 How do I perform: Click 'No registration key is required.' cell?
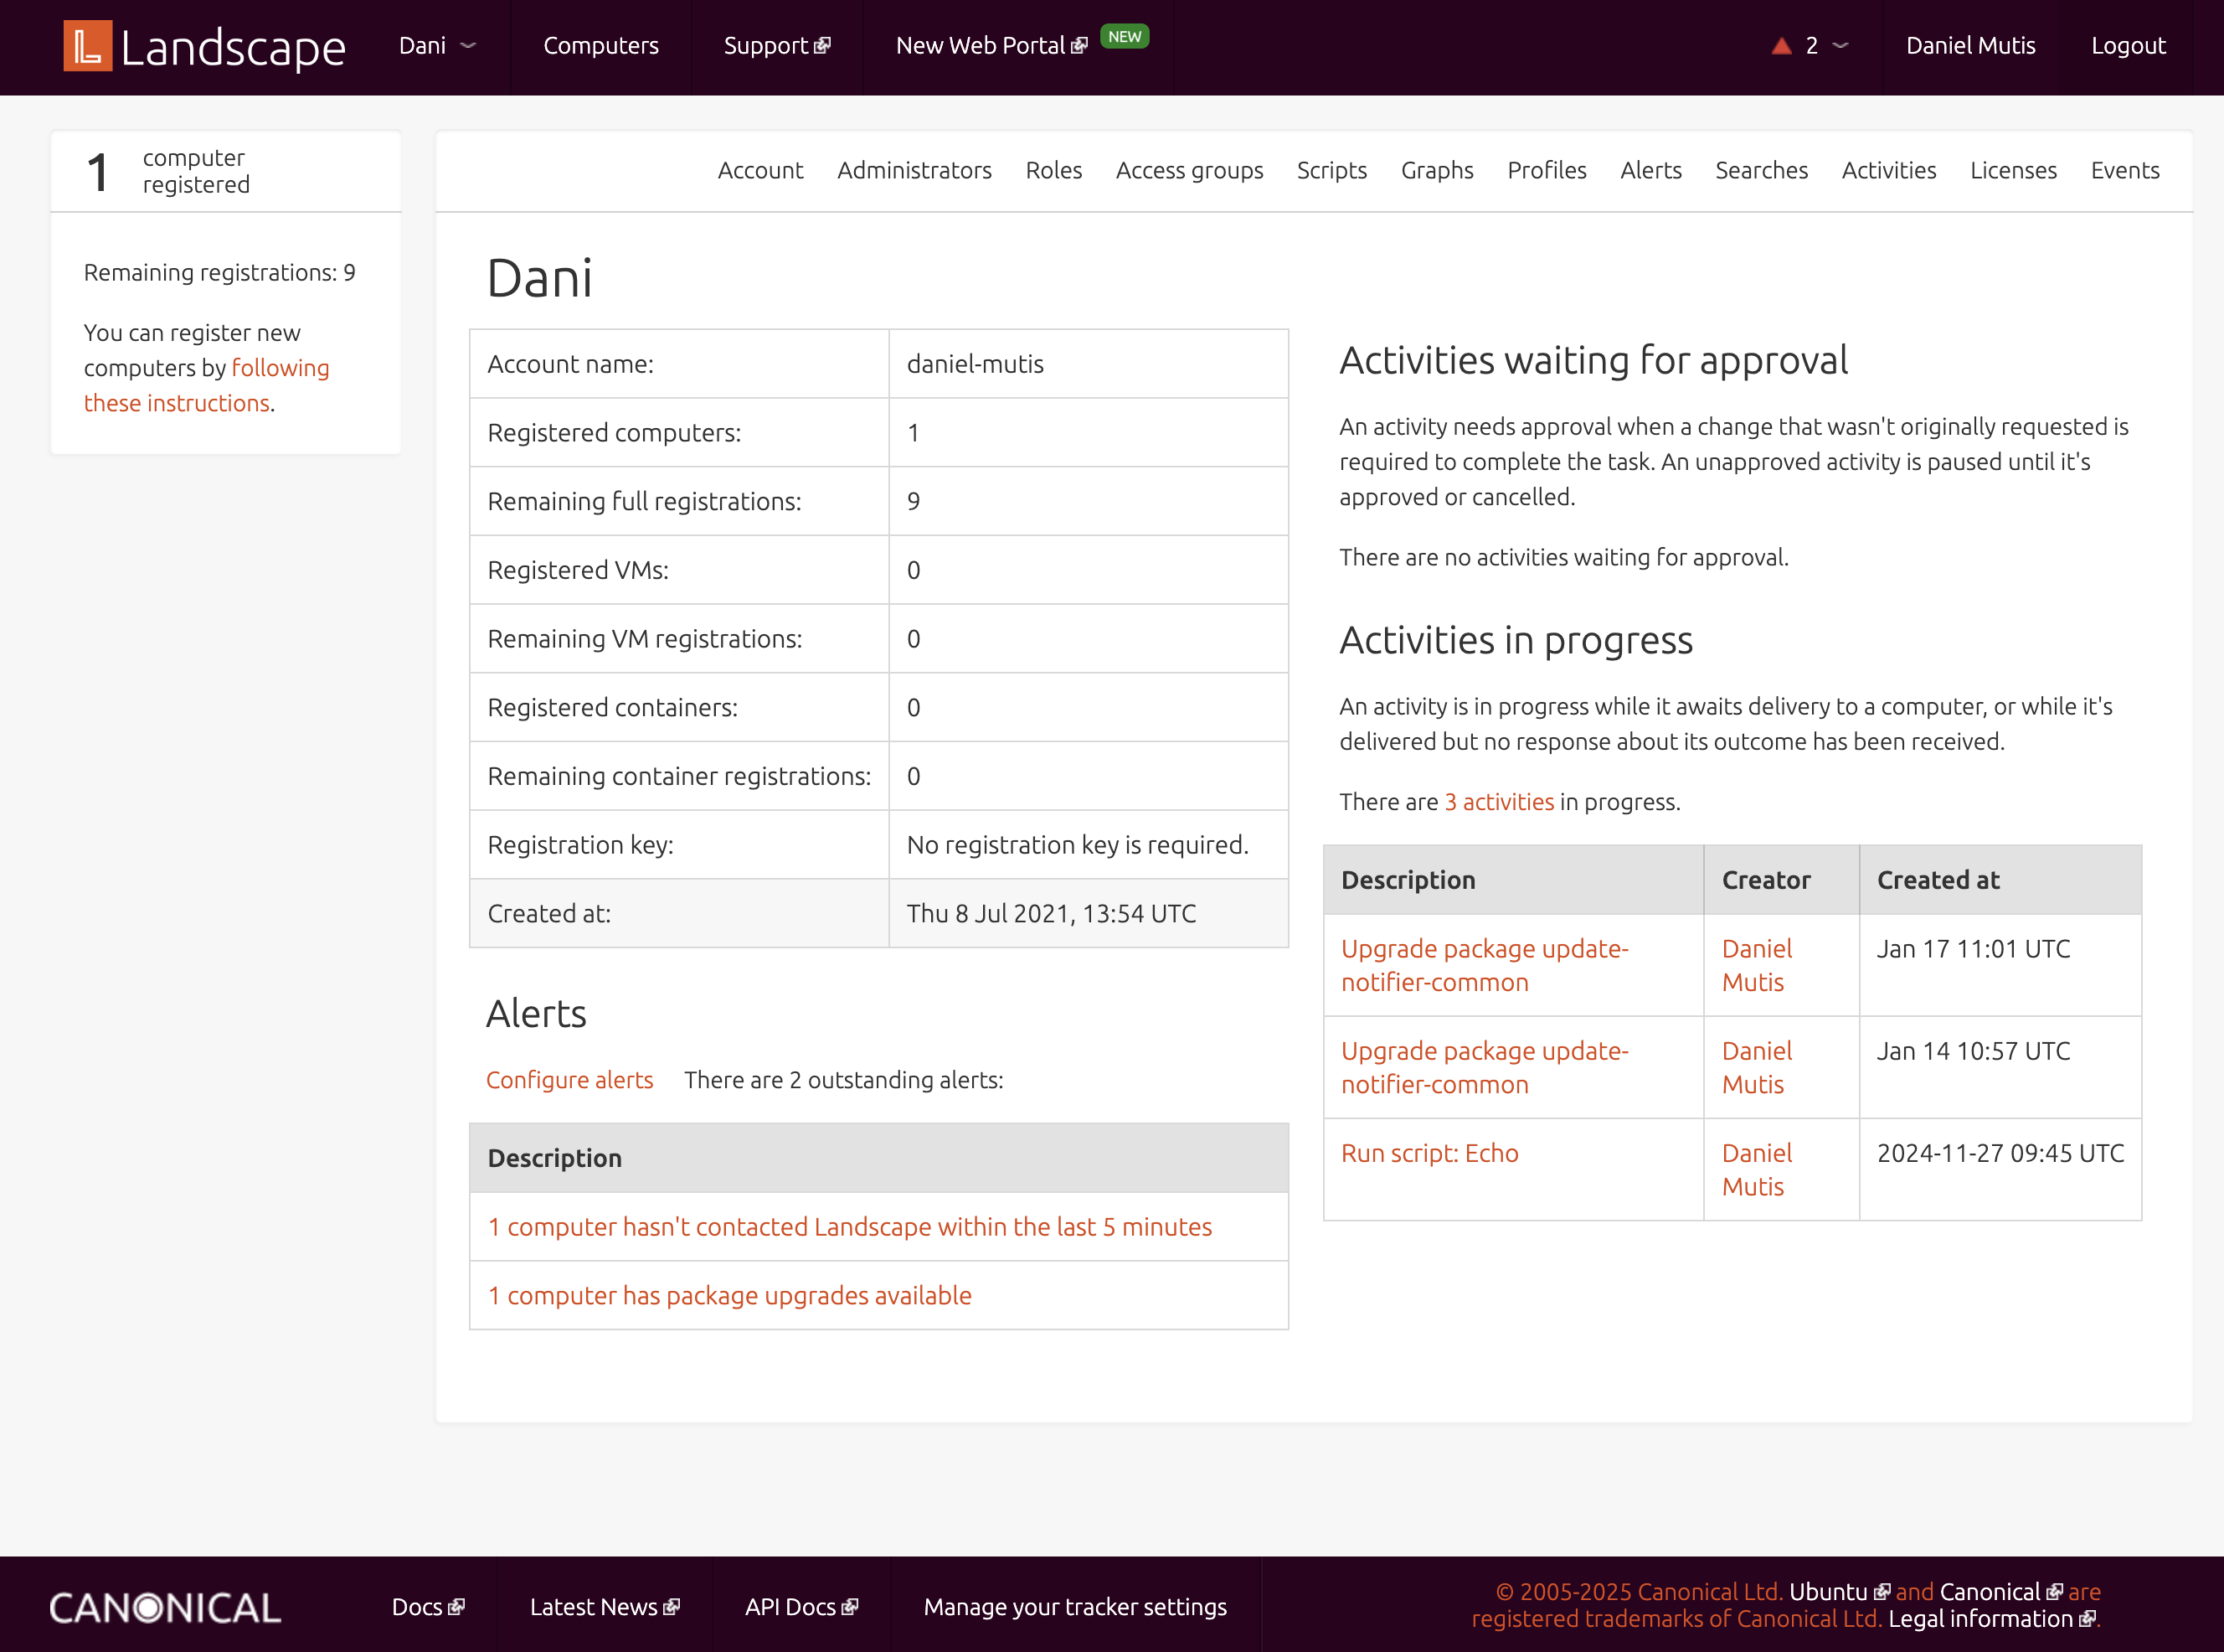[x=1088, y=845]
